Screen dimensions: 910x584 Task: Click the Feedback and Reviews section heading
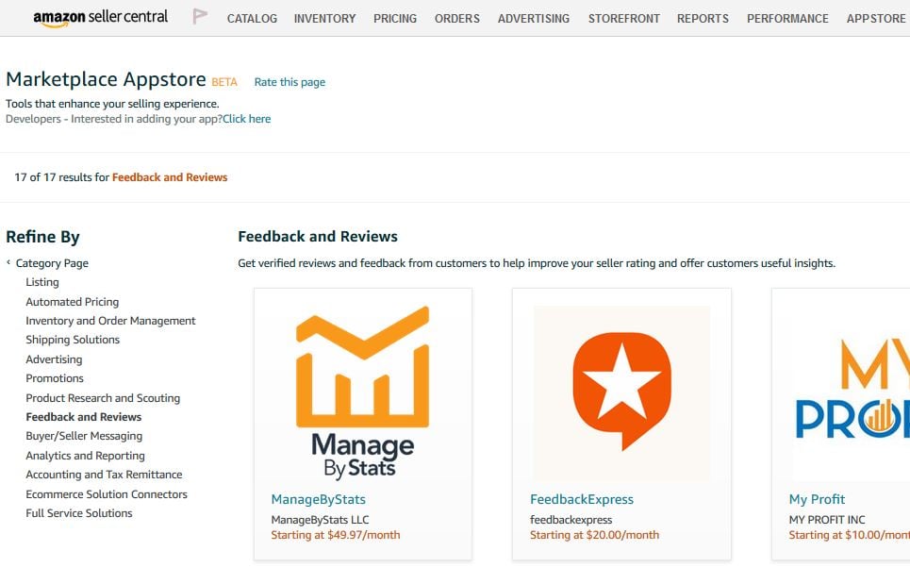(x=318, y=236)
